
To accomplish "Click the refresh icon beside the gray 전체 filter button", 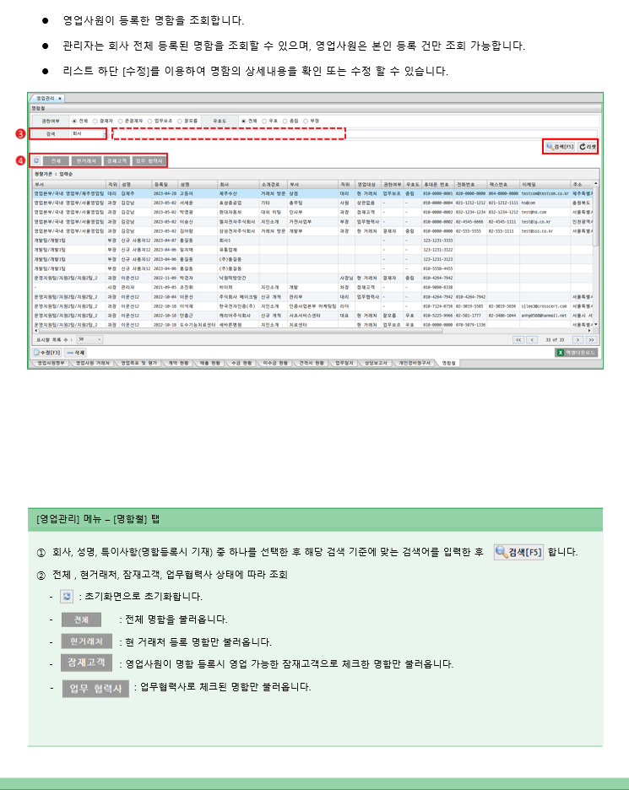I will (36, 160).
